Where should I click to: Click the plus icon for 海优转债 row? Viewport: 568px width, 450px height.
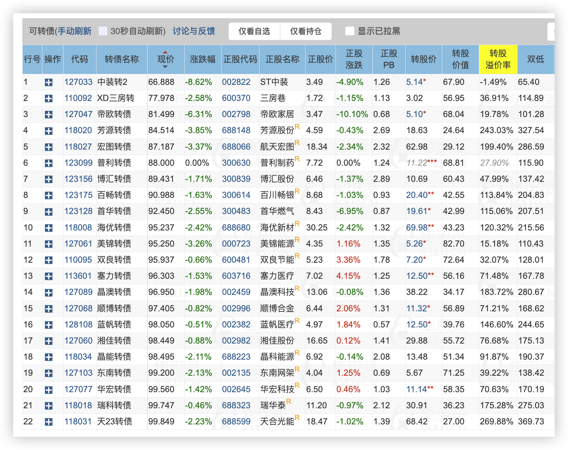[x=49, y=228]
